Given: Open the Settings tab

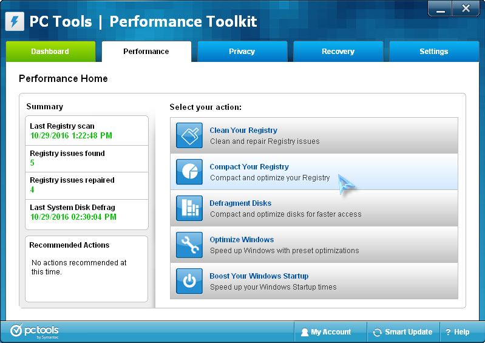Looking at the screenshot, I should pos(433,52).
